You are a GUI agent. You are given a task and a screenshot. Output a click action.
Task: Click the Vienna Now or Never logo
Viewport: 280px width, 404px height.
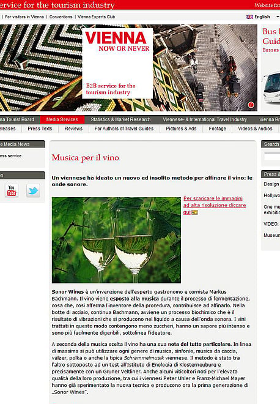coord(117,63)
